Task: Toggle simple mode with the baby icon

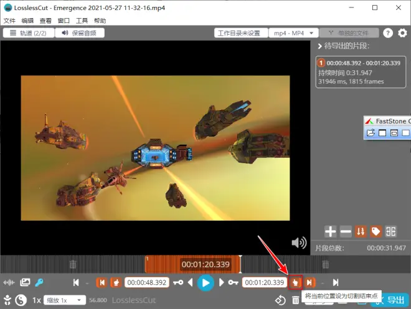Action: 7,300
